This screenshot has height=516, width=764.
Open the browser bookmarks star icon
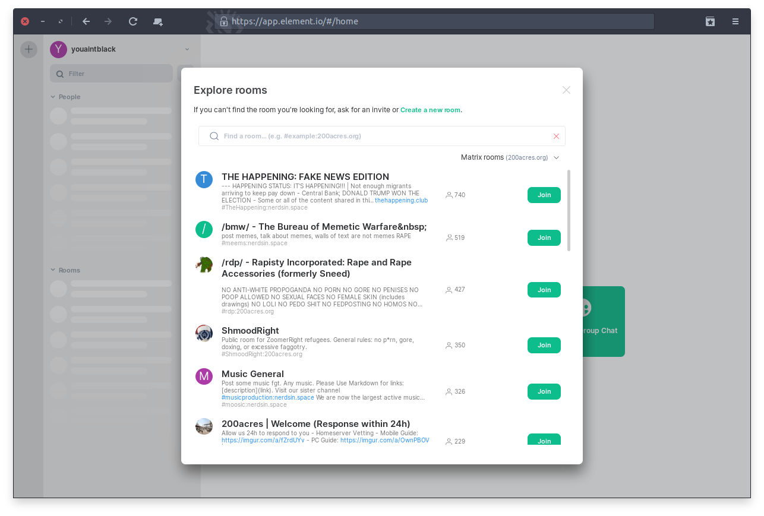(x=710, y=21)
